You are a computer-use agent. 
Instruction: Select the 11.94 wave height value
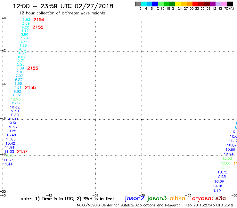10,148
